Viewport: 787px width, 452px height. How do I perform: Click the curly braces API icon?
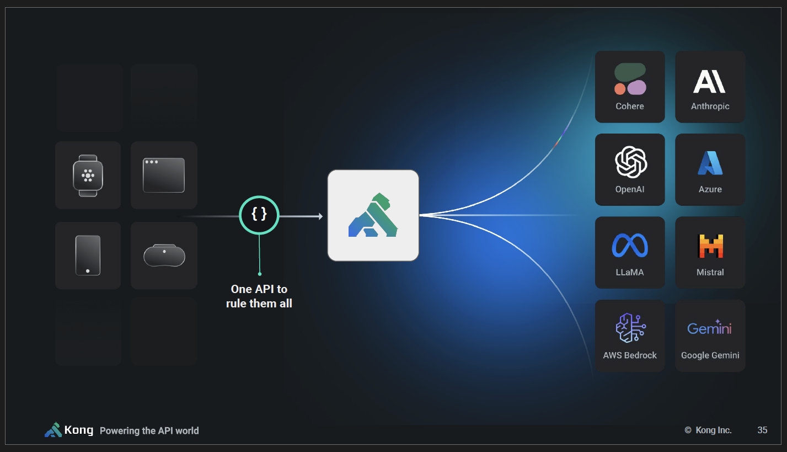pyautogui.click(x=259, y=215)
